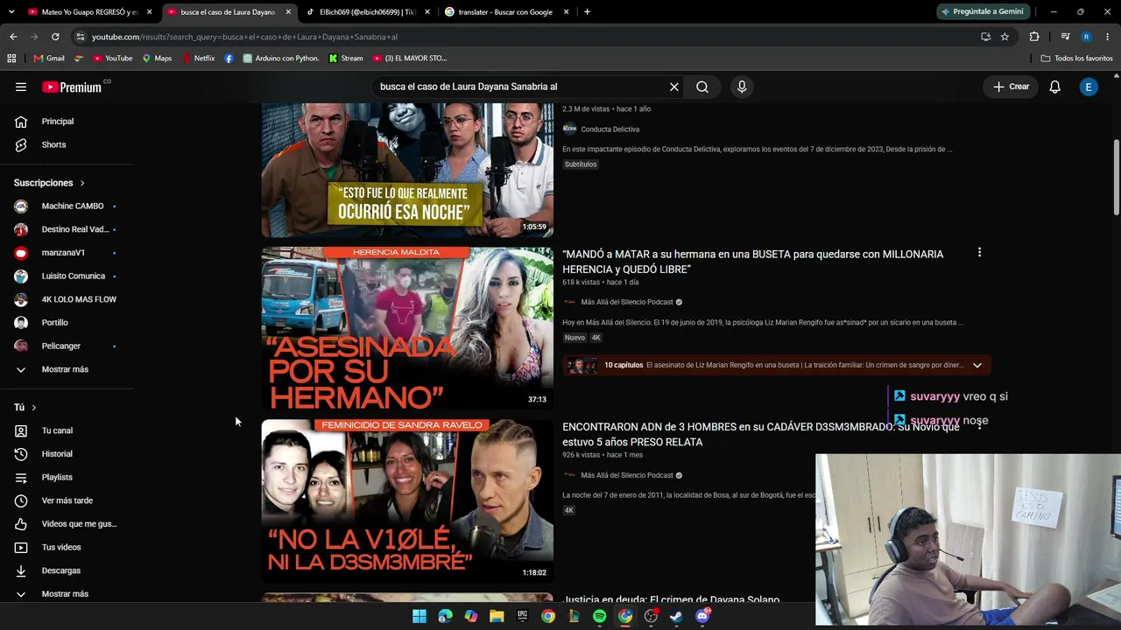Open the Conducta Delictiva channel link

click(x=610, y=129)
